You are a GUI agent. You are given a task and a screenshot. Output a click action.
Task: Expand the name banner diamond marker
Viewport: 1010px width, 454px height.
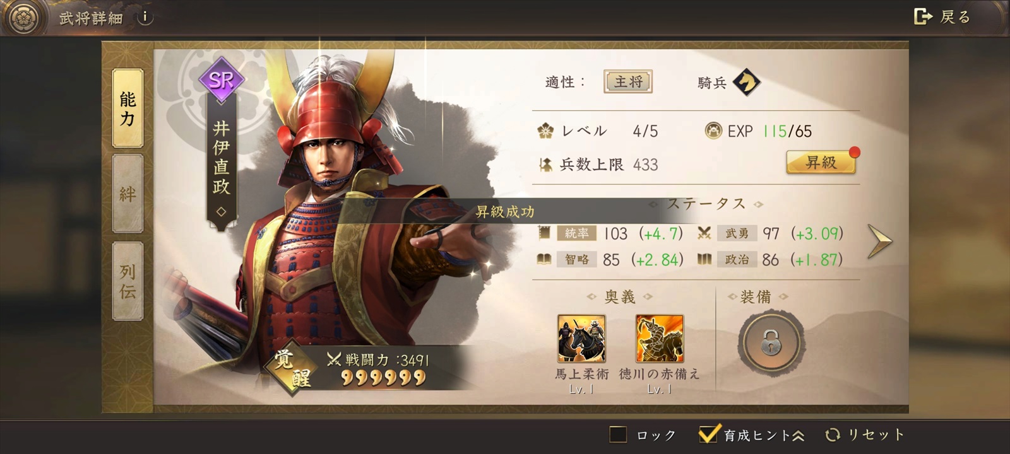pos(221,212)
